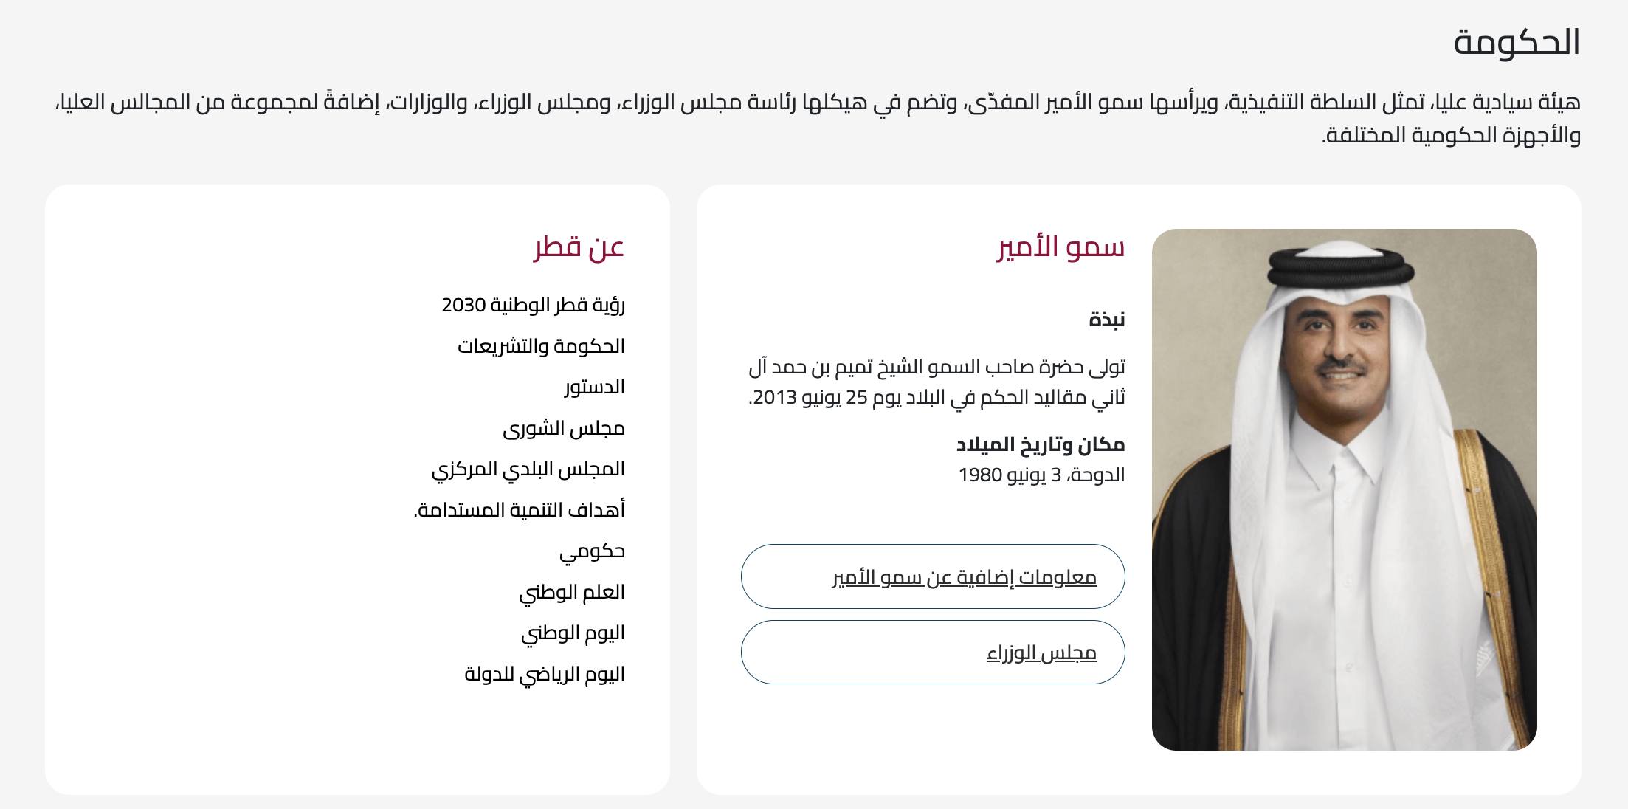Open اليوم الرياضي للدولة link

coord(545,674)
